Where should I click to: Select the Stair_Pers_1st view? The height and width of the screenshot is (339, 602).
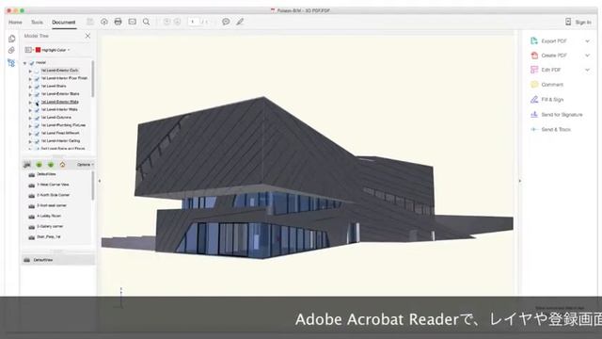(48, 236)
